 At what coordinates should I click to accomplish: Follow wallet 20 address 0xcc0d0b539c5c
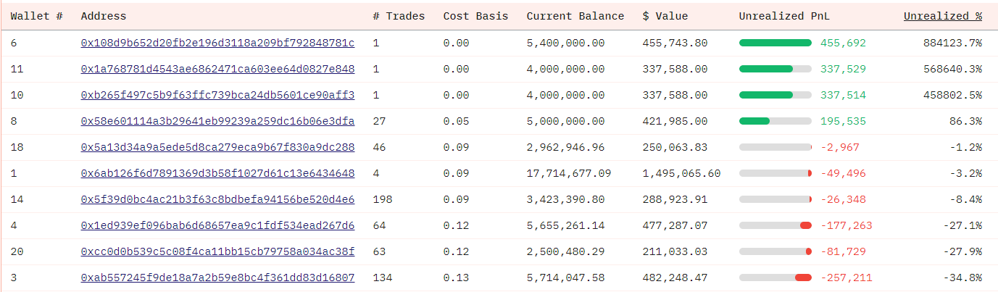[x=217, y=251]
